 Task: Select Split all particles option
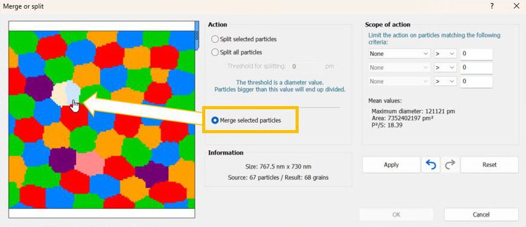coord(237,53)
